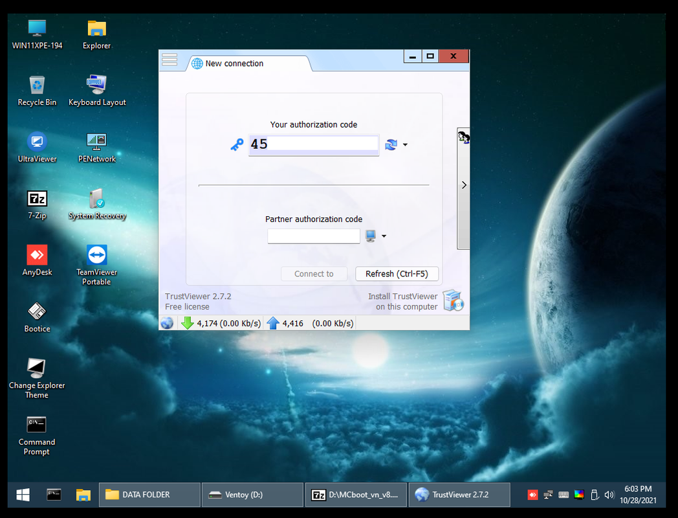Open Command Prompt desktop icon
This screenshot has width=678, height=518.
[x=37, y=436]
